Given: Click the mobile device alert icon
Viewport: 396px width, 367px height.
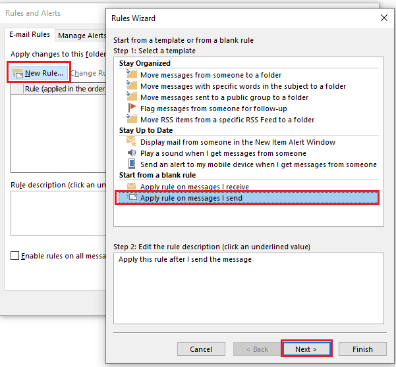Looking at the screenshot, I should (x=132, y=164).
